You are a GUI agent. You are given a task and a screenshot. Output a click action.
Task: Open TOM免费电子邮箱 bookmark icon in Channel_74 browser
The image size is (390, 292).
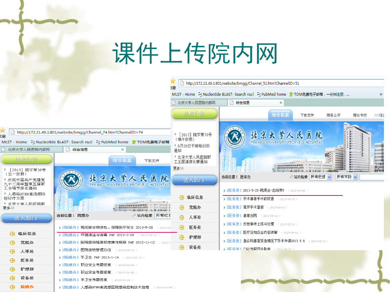coord(134,142)
